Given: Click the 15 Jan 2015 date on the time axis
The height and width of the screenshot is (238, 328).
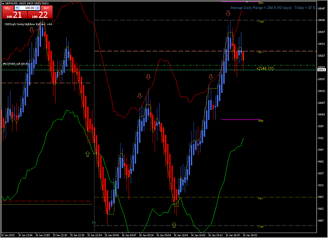Looking at the screenshot, I should pyautogui.click(x=8, y=235).
